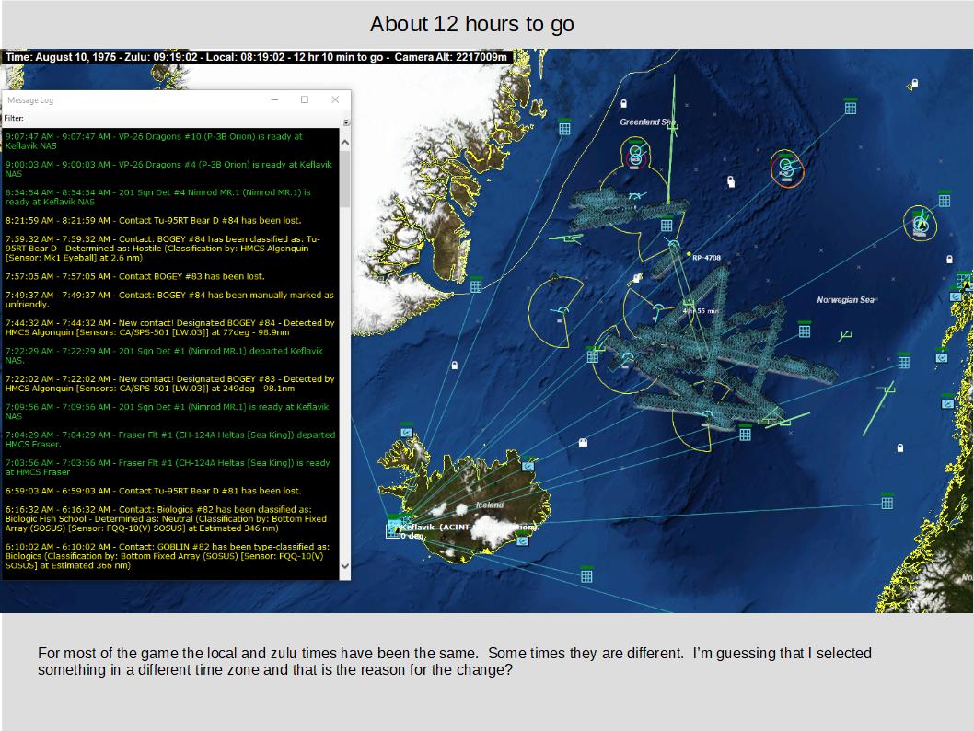Click the 'Norwegian Sea' map label
Image resolution: width=974 pixels, height=731 pixels.
click(x=845, y=300)
